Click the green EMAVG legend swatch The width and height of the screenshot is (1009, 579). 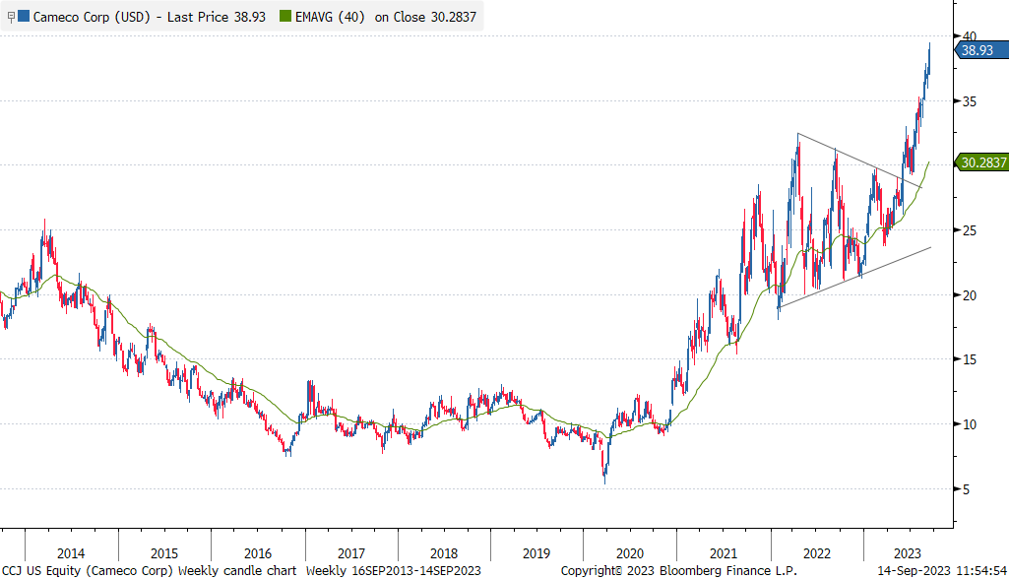click(285, 16)
